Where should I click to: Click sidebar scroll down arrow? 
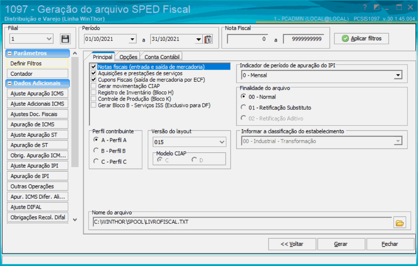(75, 220)
